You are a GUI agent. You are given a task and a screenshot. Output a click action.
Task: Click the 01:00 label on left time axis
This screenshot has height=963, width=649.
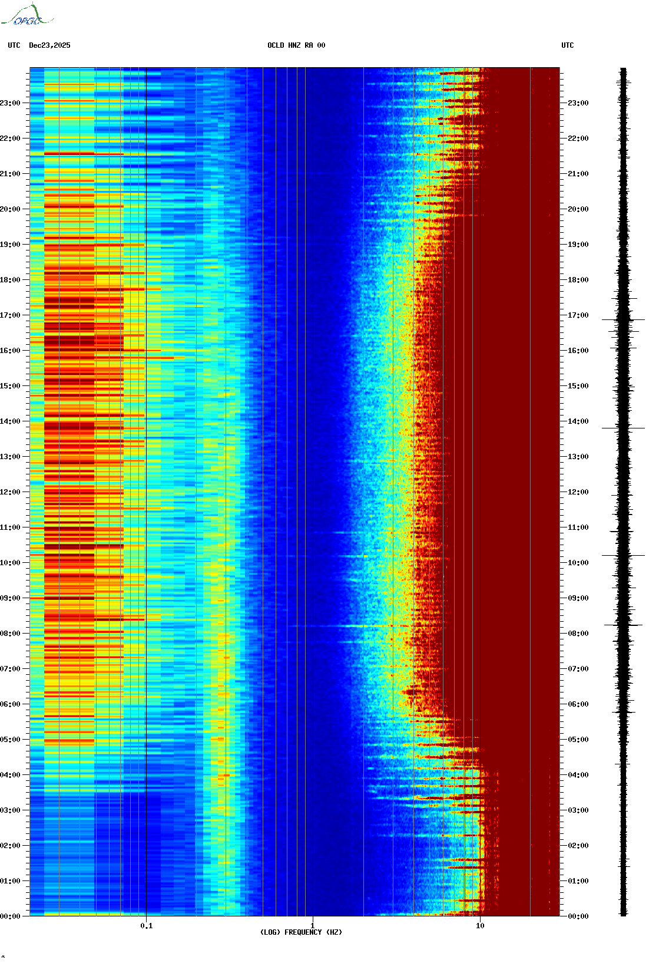tap(10, 881)
